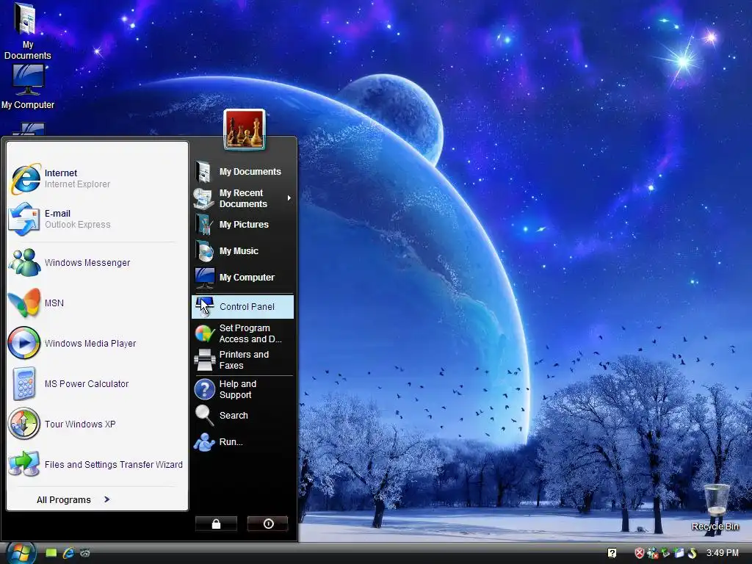Launch Outlook Express E-mail entry
This screenshot has width=752, height=564.
pos(98,219)
